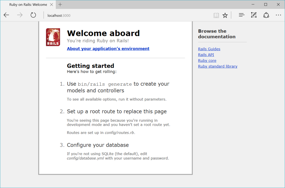The width and height of the screenshot is (285, 188).
Task: Select the Ruby on Rails: Welcome tab
Action: pyautogui.click(x=28, y=4)
